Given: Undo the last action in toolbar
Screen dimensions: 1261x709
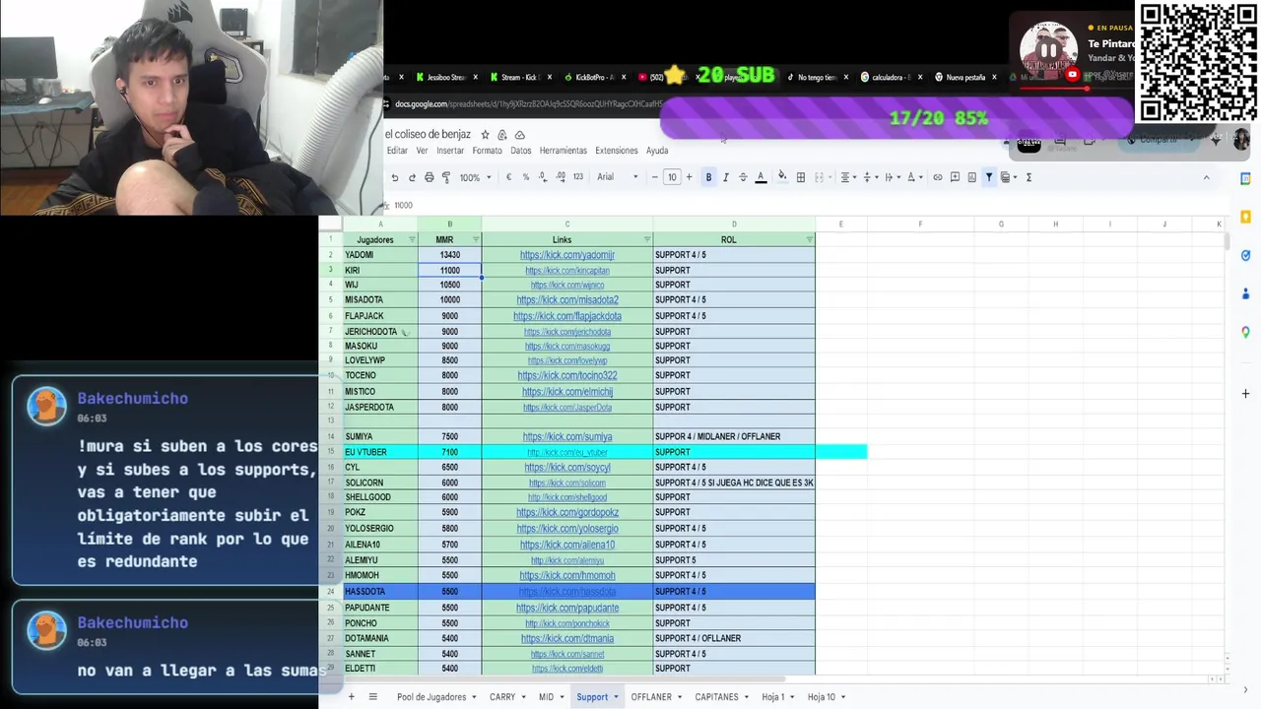Looking at the screenshot, I should click(x=395, y=177).
